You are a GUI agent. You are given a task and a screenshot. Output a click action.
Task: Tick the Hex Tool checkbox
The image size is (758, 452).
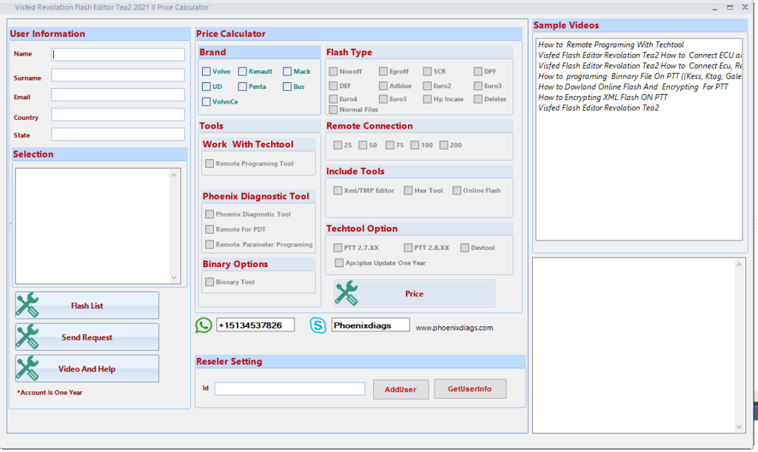coord(409,191)
